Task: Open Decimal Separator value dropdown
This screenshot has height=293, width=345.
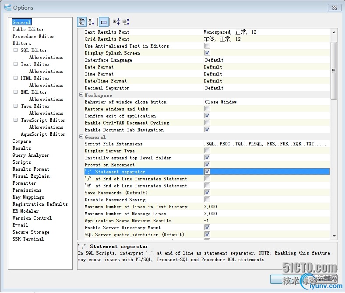Action: click(x=267, y=88)
